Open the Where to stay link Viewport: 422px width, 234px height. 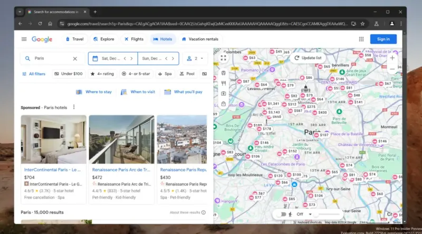pyautogui.click(x=94, y=92)
